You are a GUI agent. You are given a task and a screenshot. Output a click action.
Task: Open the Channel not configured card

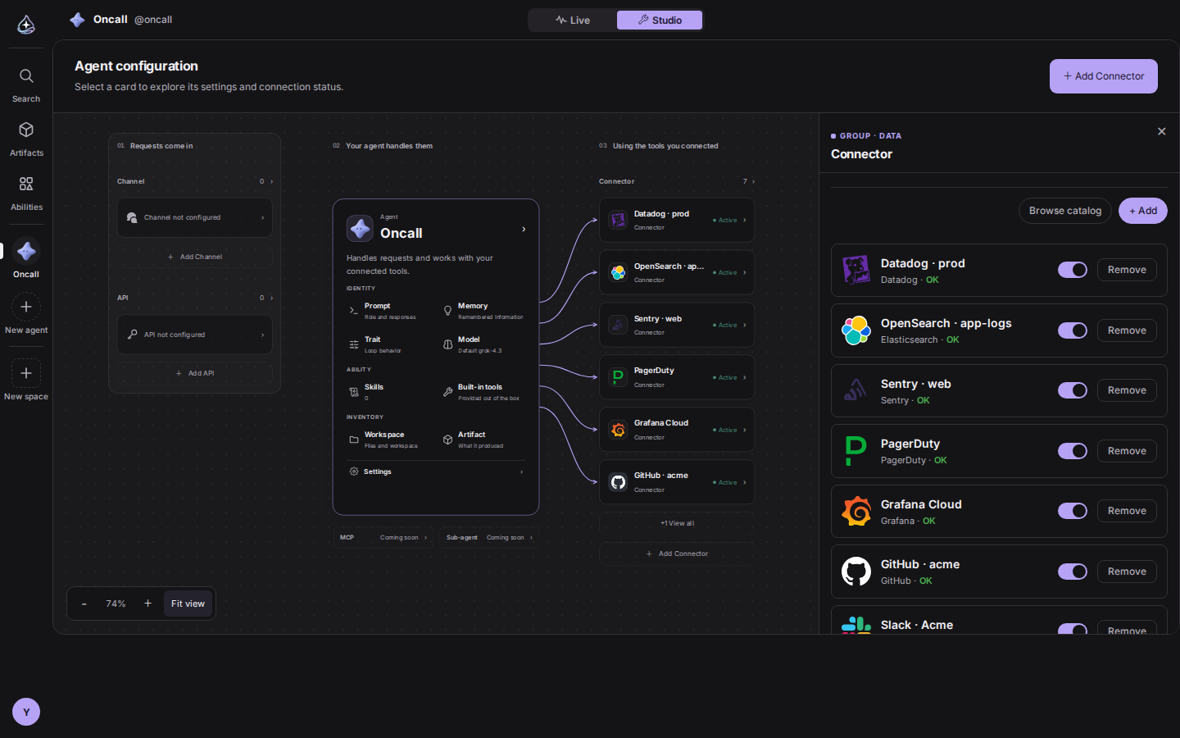[x=195, y=217]
